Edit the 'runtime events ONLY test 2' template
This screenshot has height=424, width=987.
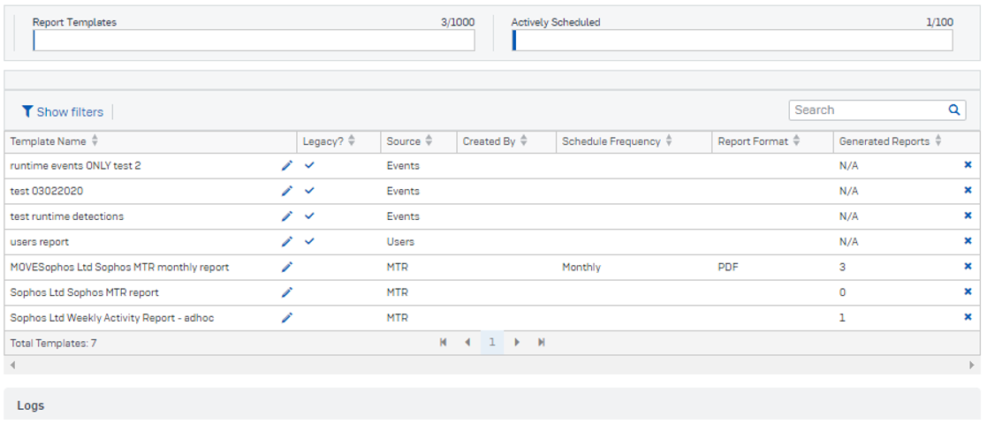point(286,165)
